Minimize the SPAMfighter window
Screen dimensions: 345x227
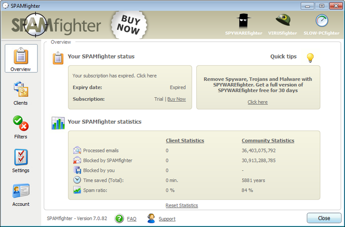click(x=307, y=6)
